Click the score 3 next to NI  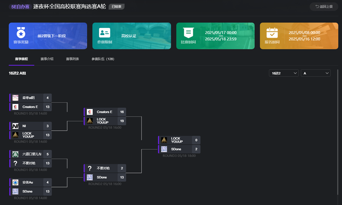pos(47,126)
